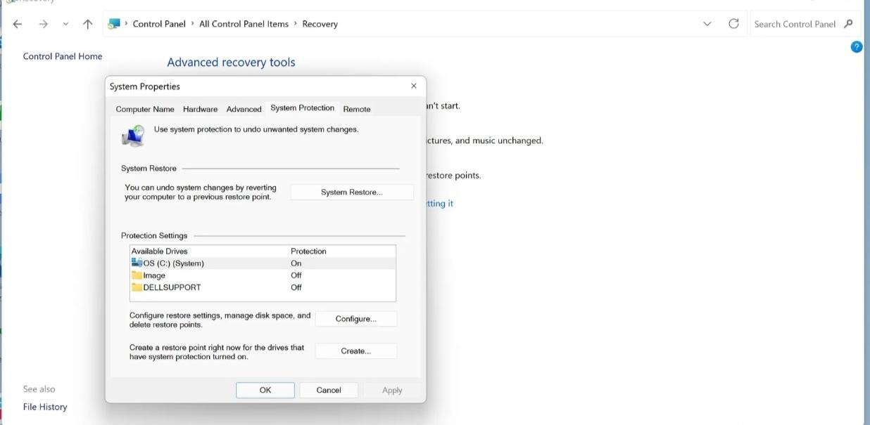Click the Back navigation arrow
This screenshot has height=425, width=870.
coord(18,24)
